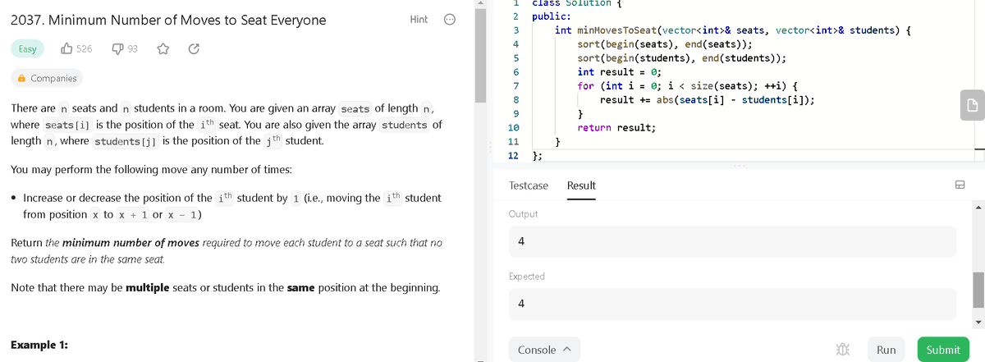This screenshot has height=362, width=985.
Task: Click code line 'return result;'
Action: [x=616, y=128]
